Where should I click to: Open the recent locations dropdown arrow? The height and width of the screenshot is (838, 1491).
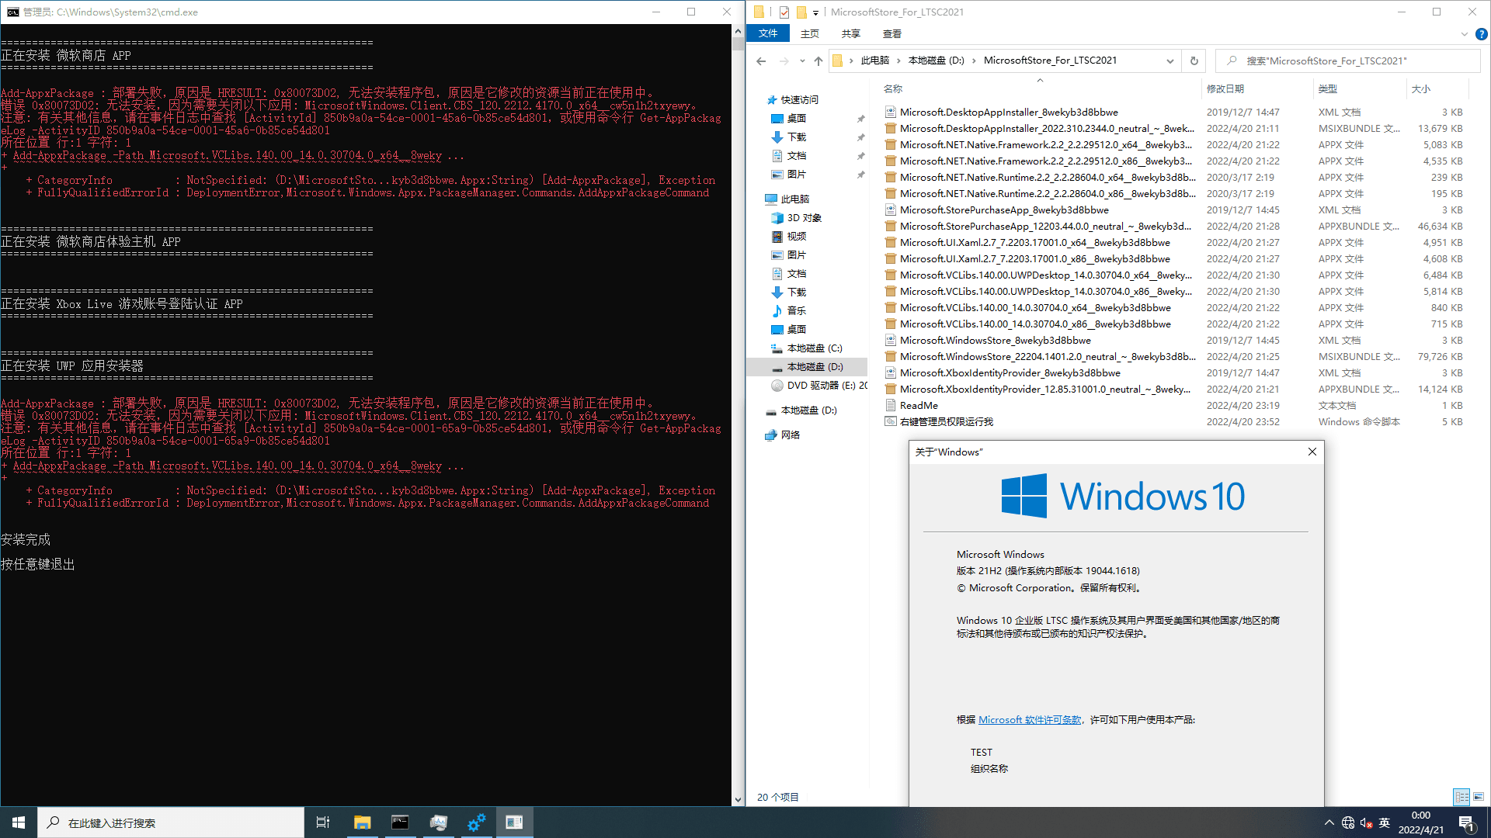coord(801,61)
